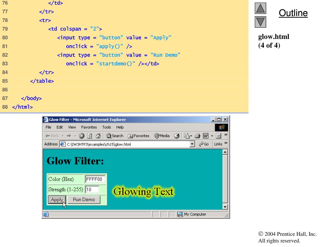This screenshot has height=247, width=329.
Task: Open the Outline link
Action: pos(293,13)
